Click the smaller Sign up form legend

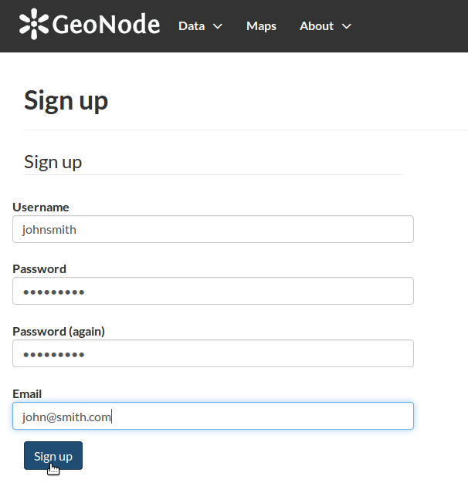53,162
